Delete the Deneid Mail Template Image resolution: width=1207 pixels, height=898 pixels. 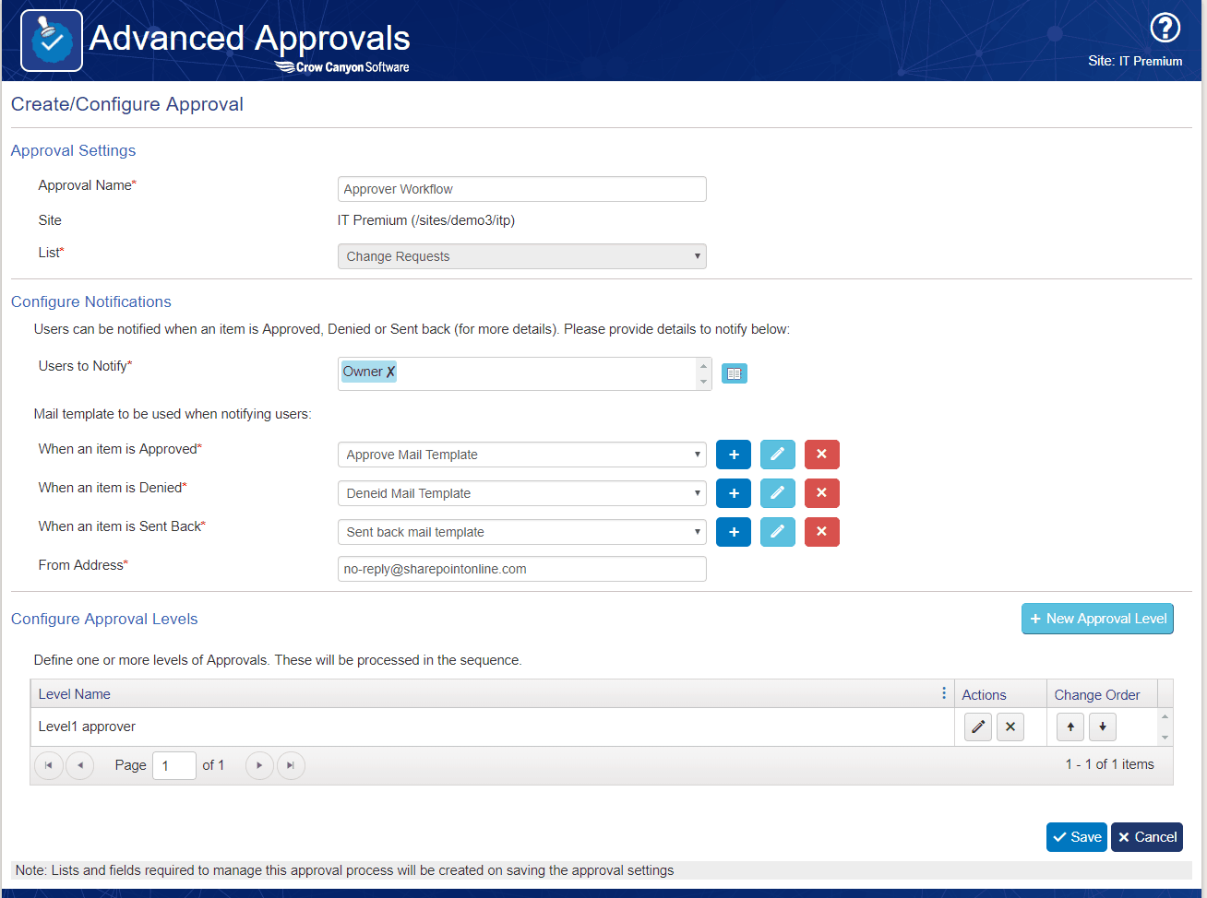click(822, 493)
